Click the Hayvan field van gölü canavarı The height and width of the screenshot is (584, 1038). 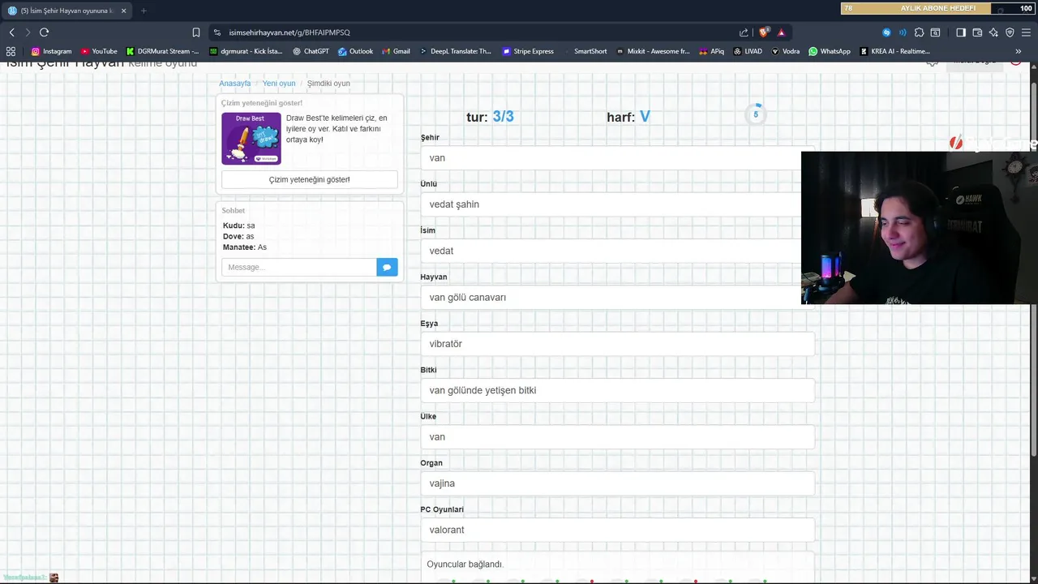[617, 298]
